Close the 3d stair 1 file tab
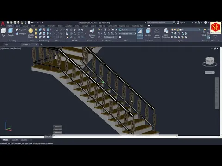This screenshot has width=222, height=166. coord(36,44)
